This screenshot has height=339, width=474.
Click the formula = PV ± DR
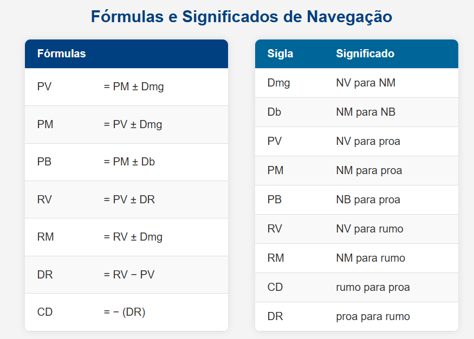[x=129, y=200]
